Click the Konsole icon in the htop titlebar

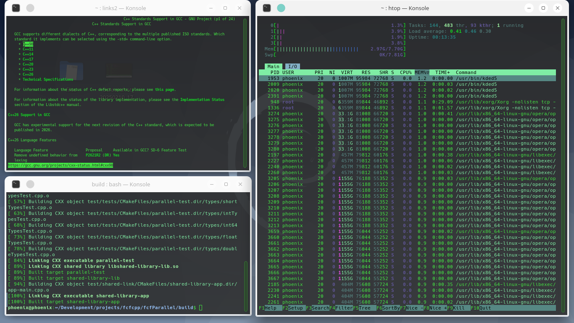[267, 8]
